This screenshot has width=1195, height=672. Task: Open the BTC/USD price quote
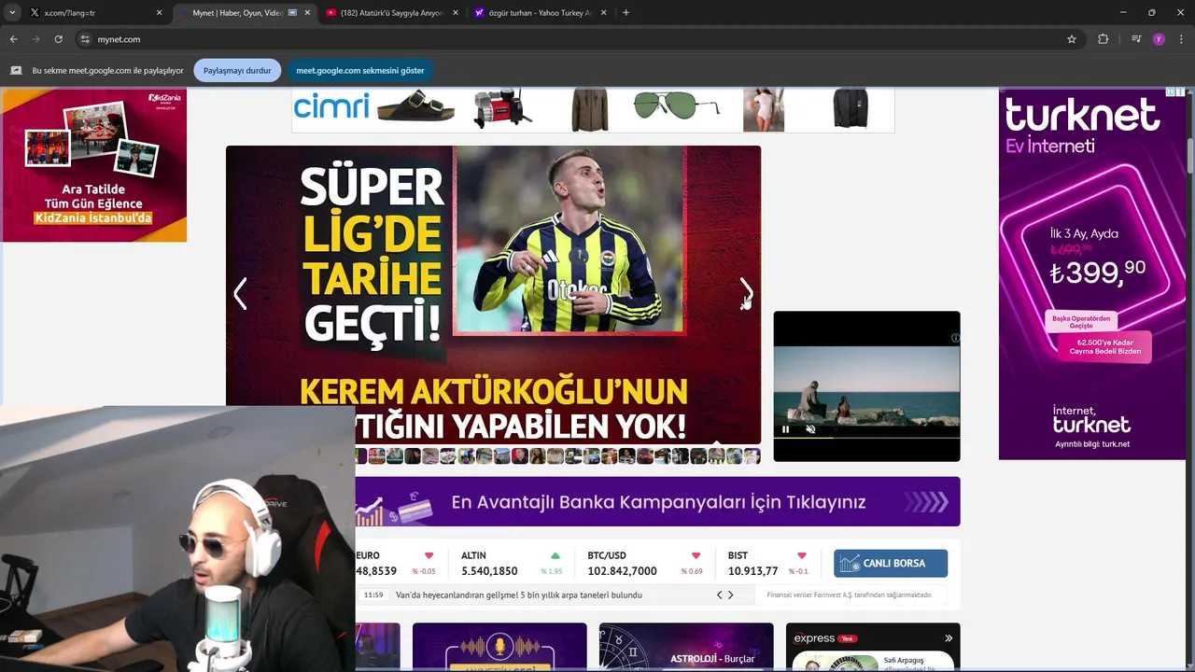click(x=645, y=563)
